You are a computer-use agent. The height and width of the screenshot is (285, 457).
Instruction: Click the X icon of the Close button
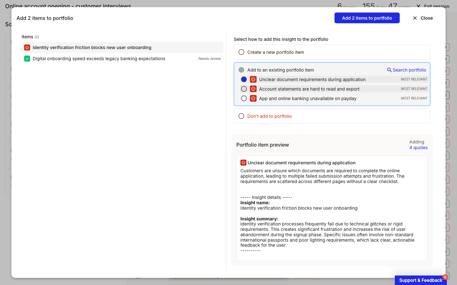tap(415, 18)
